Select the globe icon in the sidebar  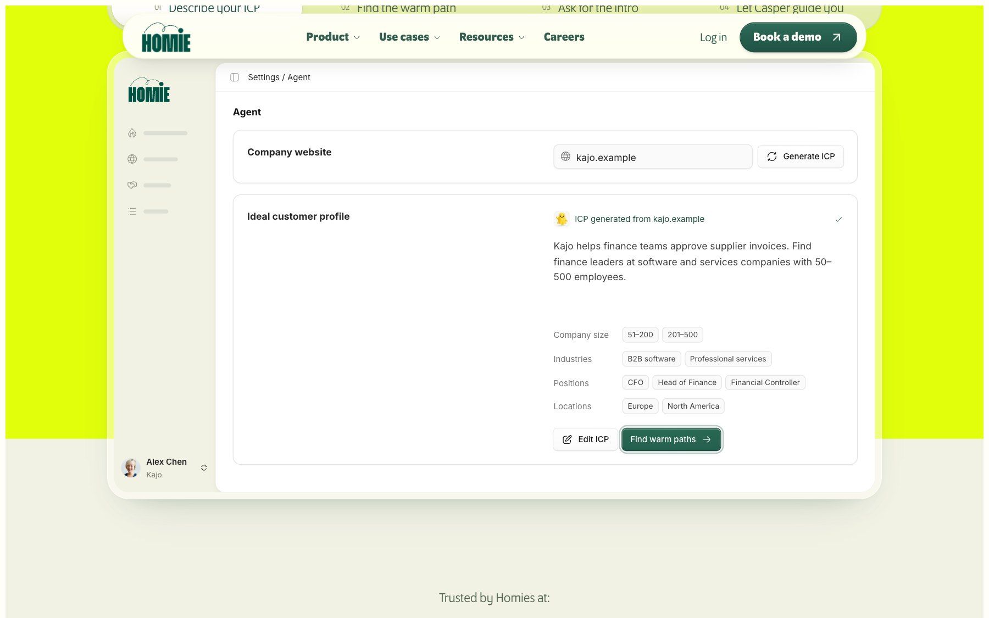pos(132,159)
